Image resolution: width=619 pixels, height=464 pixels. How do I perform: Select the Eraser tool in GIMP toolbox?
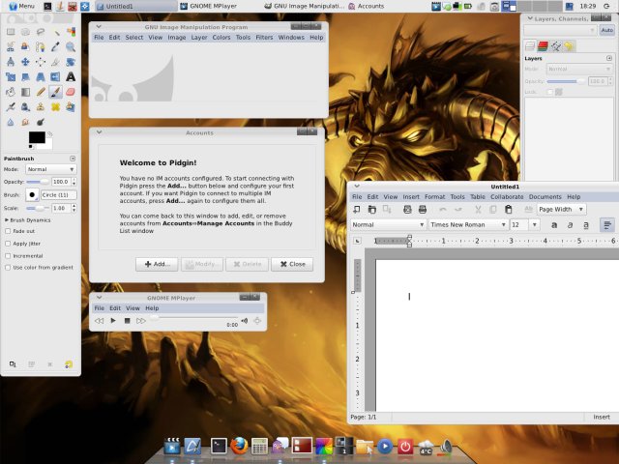point(72,93)
